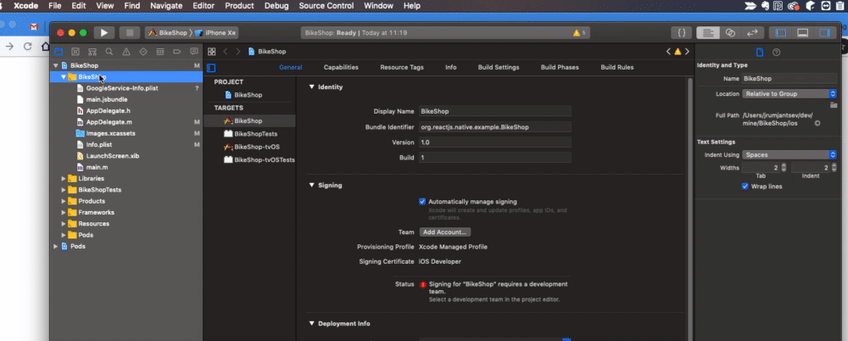The width and height of the screenshot is (848, 341).
Task: Open the code snippets library button
Action: click(682, 33)
